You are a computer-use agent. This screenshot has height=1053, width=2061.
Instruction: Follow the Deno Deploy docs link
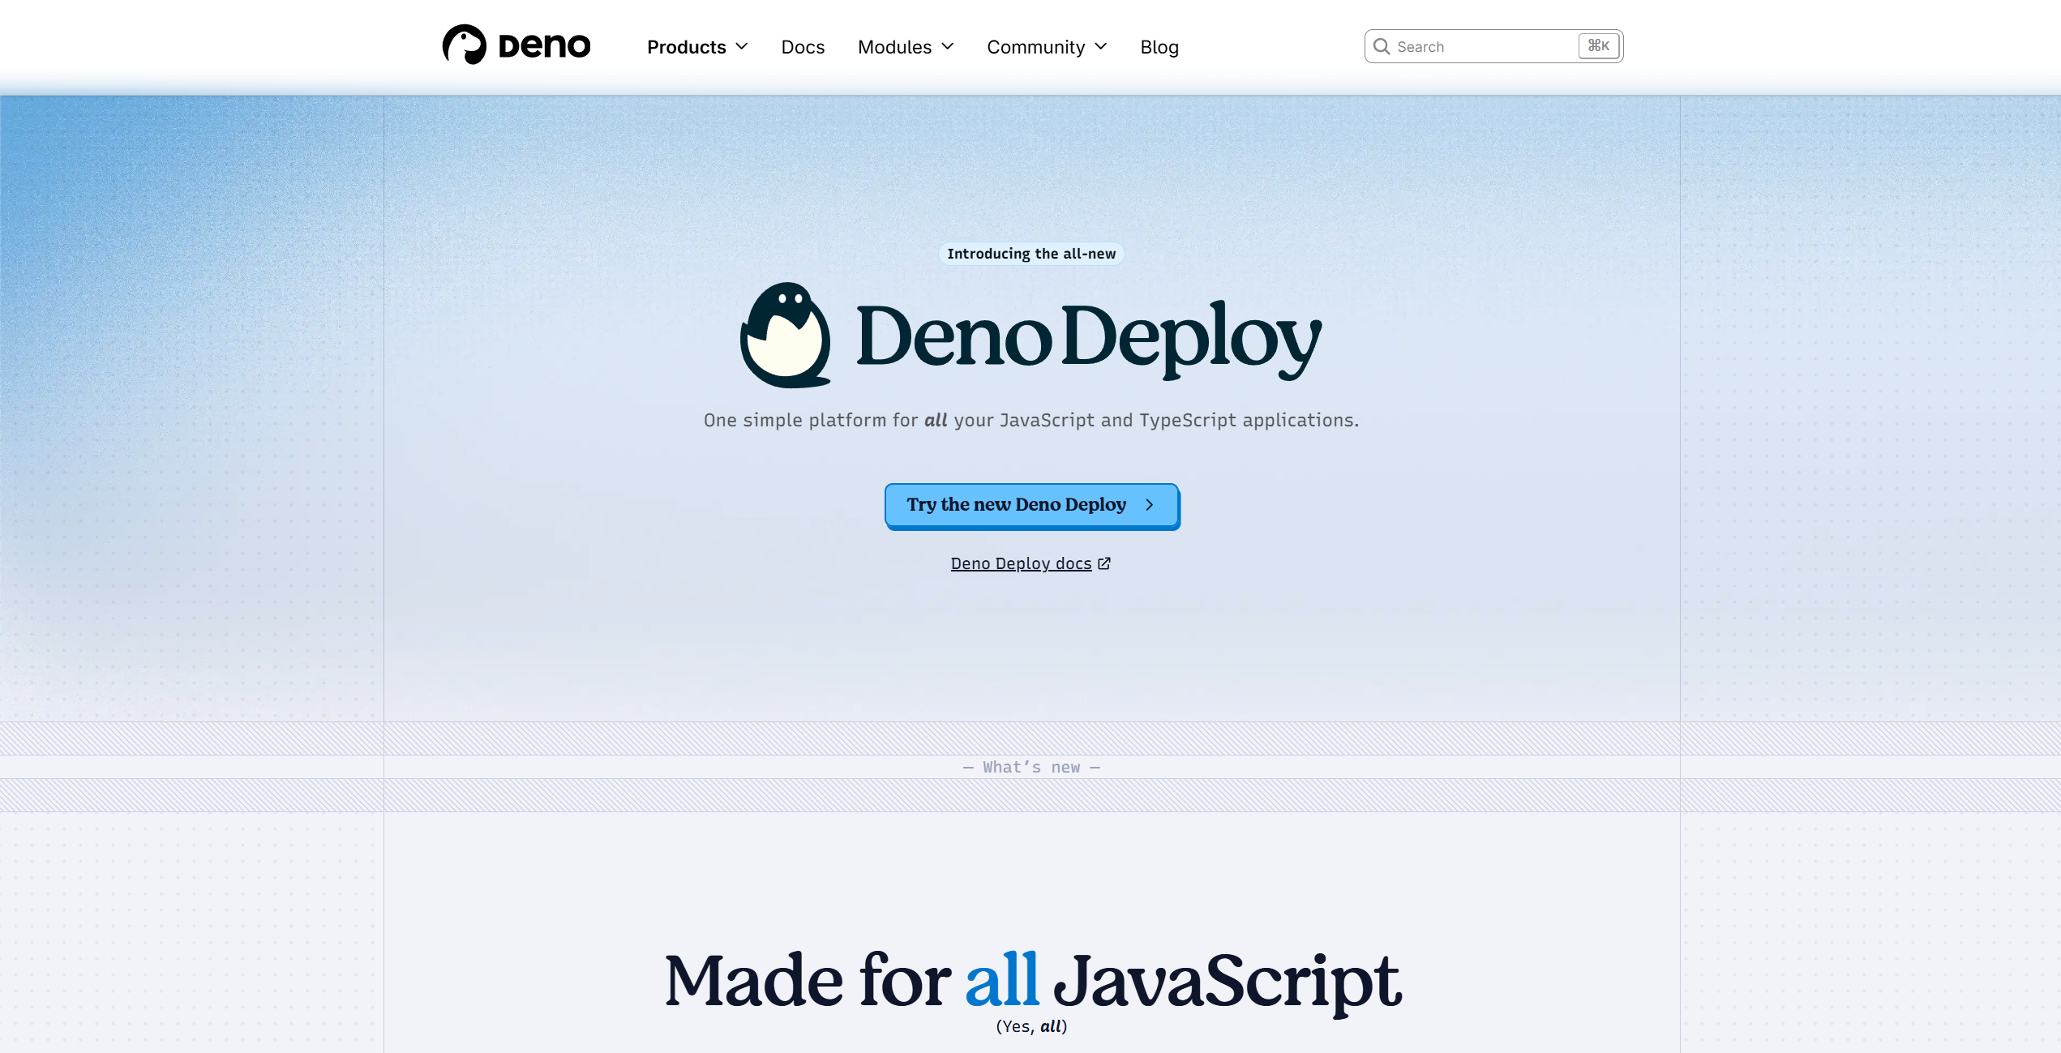pyautogui.click(x=1021, y=563)
